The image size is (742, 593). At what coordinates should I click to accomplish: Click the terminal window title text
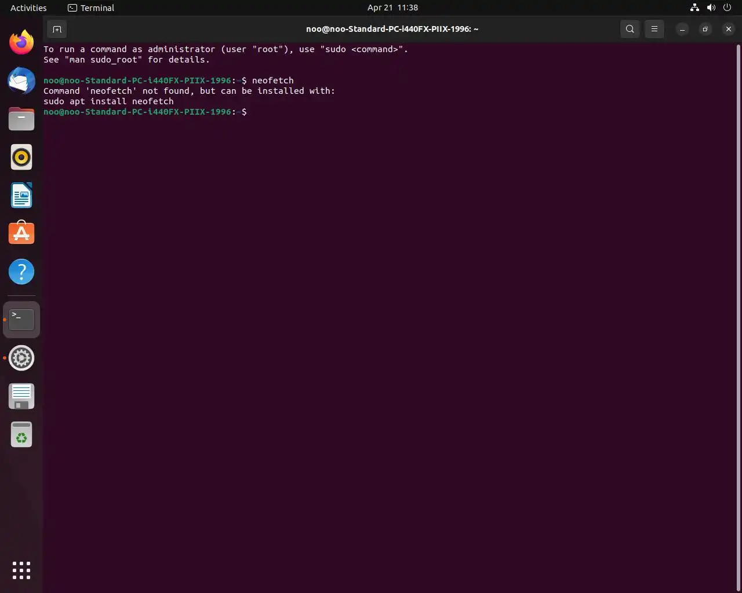click(392, 29)
